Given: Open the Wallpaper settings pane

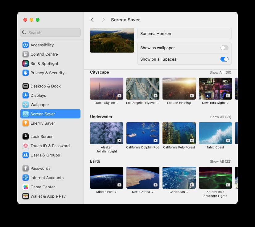Looking at the screenshot, I should 51,105.
